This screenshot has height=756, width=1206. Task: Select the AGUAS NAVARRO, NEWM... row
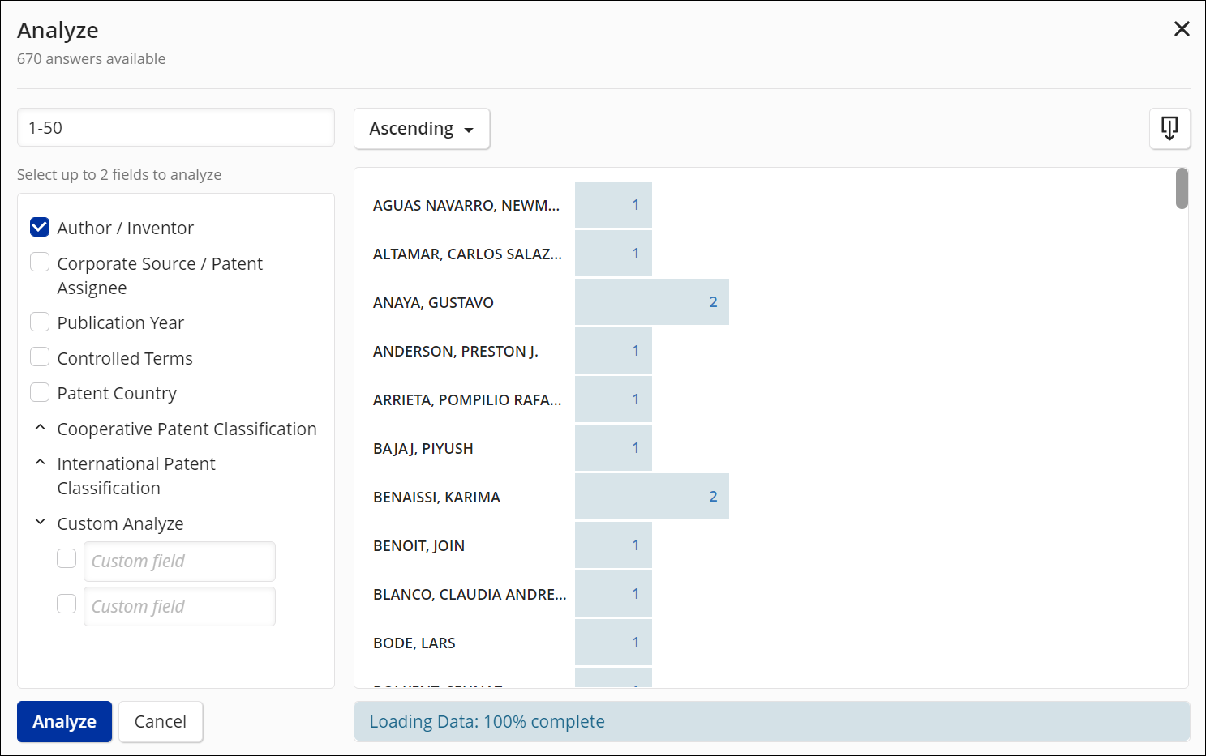pyautogui.click(x=466, y=205)
